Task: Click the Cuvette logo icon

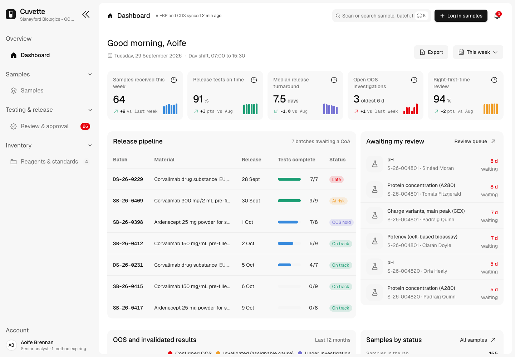Action: point(11,14)
